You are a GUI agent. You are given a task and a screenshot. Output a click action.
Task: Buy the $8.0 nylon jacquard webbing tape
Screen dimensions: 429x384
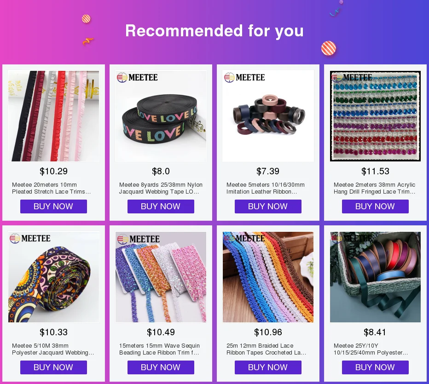[161, 206]
